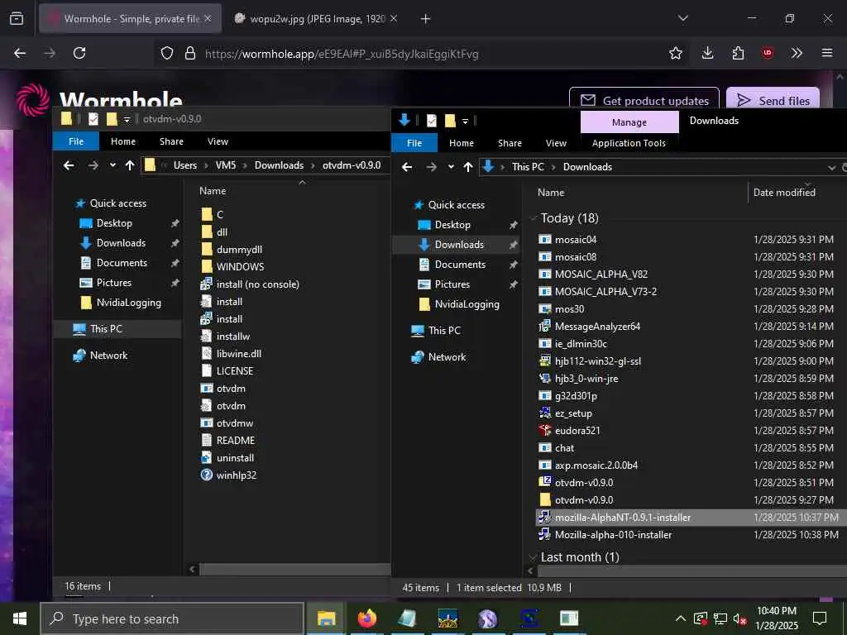This screenshot has height=635, width=847.
Task: Open the Firefox hamburger menu
Action: coord(826,53)
